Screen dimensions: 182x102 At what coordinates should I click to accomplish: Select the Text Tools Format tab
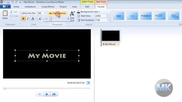pyautogui.click(x=101, y=7)
